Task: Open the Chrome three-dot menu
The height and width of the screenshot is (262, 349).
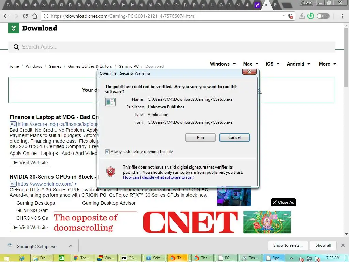Action: pos(342,16)
